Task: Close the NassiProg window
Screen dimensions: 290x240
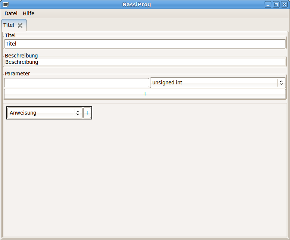Action: pyautogui.click(x=284, y=4)
